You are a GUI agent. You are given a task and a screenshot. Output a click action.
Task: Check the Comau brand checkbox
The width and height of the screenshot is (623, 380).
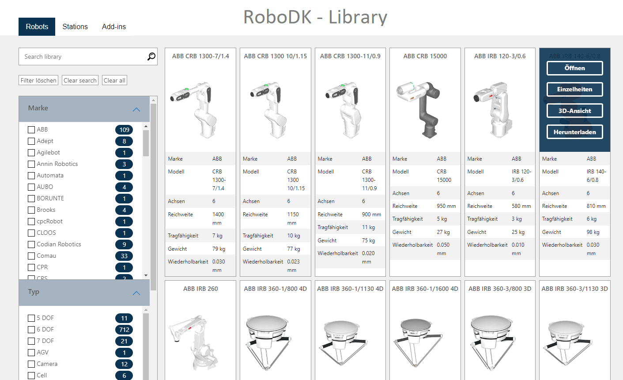(31, 256)
